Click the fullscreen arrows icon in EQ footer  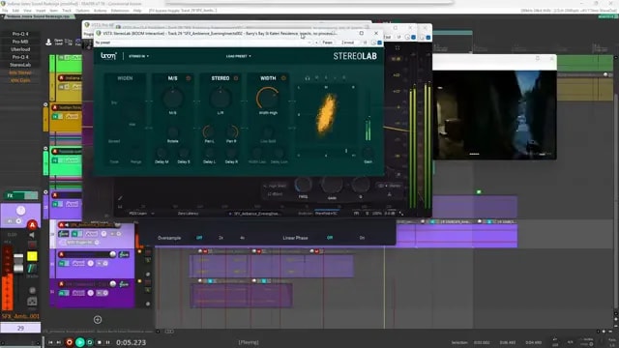pos(401,214)
